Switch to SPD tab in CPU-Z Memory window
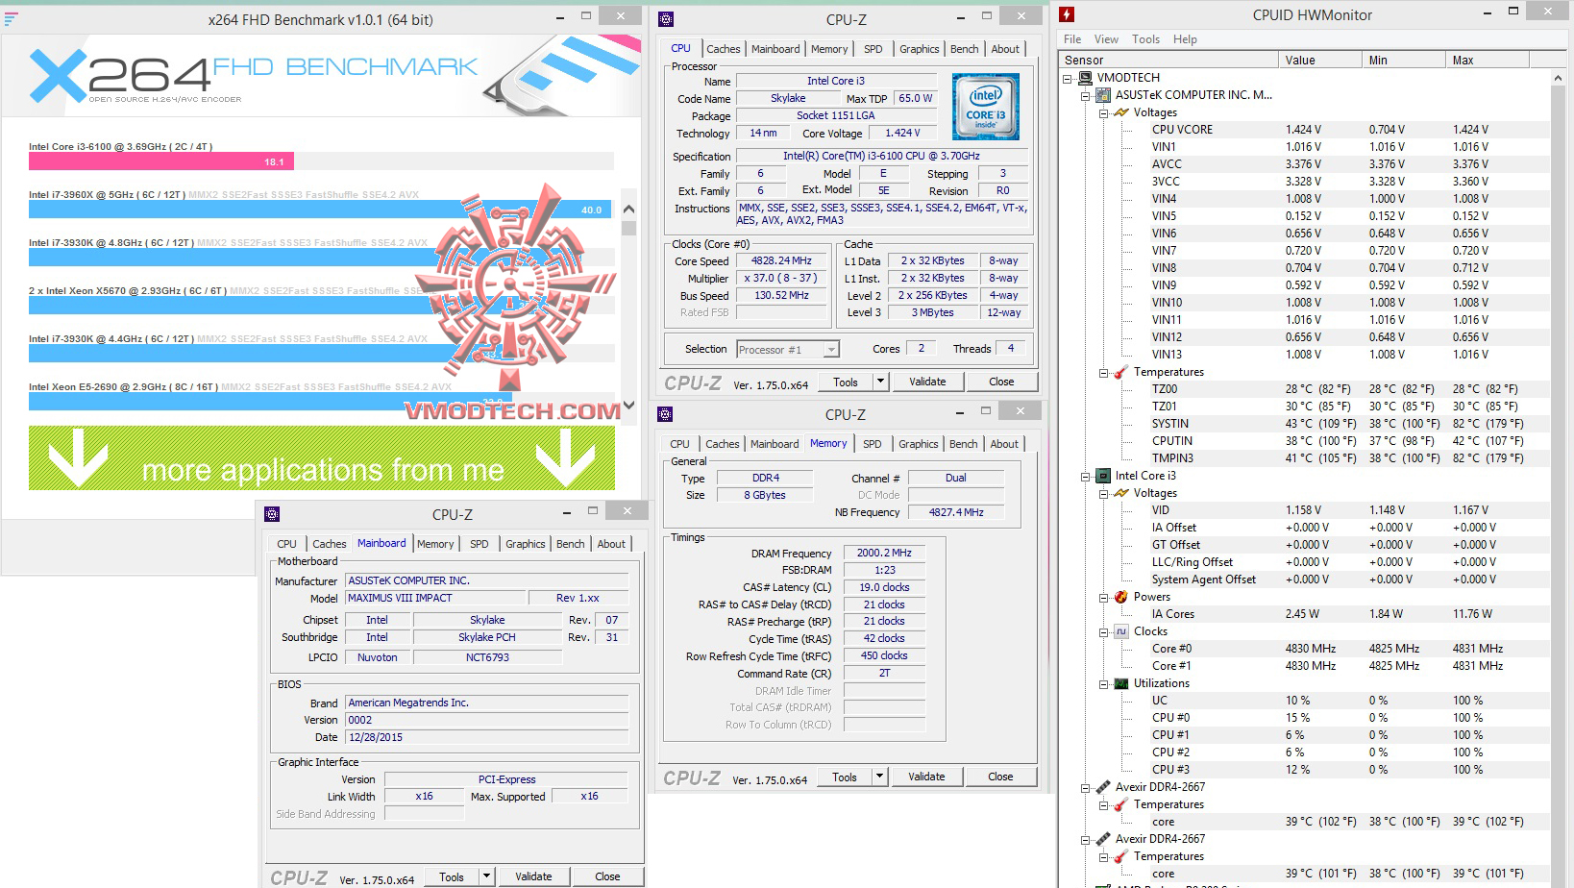This screenshot has width=1574, height=888. click(x=872, y=444)
